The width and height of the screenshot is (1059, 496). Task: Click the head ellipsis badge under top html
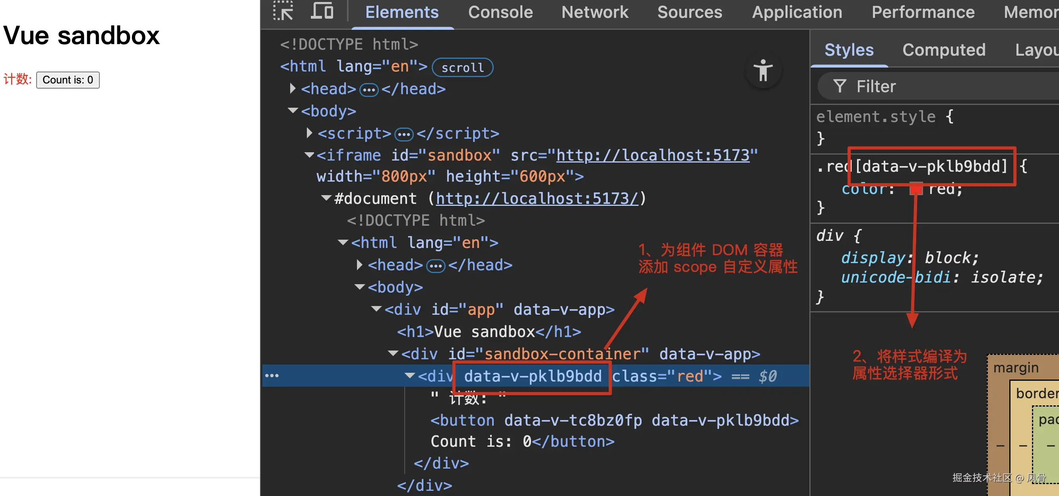pos(369,89)
